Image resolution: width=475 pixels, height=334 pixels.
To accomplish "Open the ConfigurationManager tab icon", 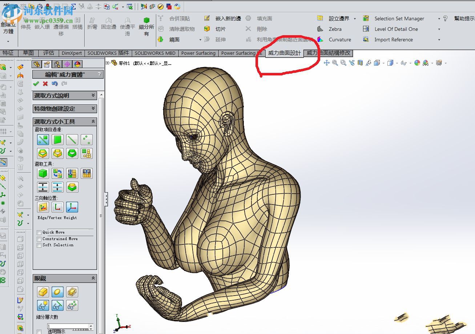I will coord(57,64).
